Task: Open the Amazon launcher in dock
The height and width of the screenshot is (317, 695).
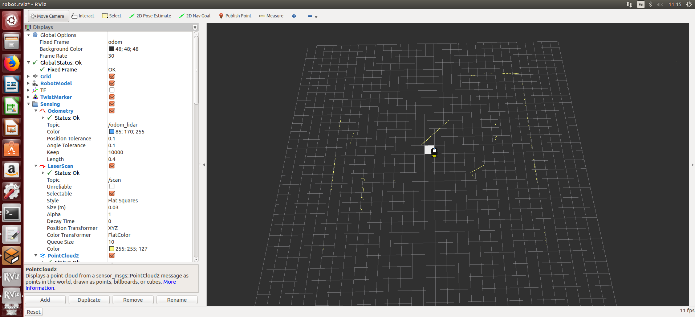Action: tap(12, 170)
